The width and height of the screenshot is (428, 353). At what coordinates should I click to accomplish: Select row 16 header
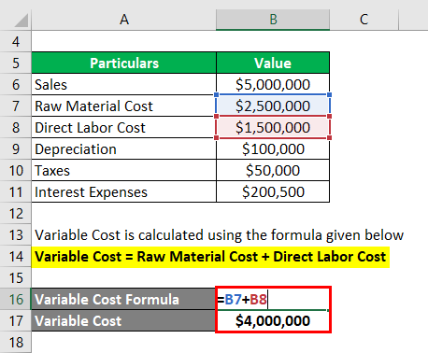pos(16,299)
